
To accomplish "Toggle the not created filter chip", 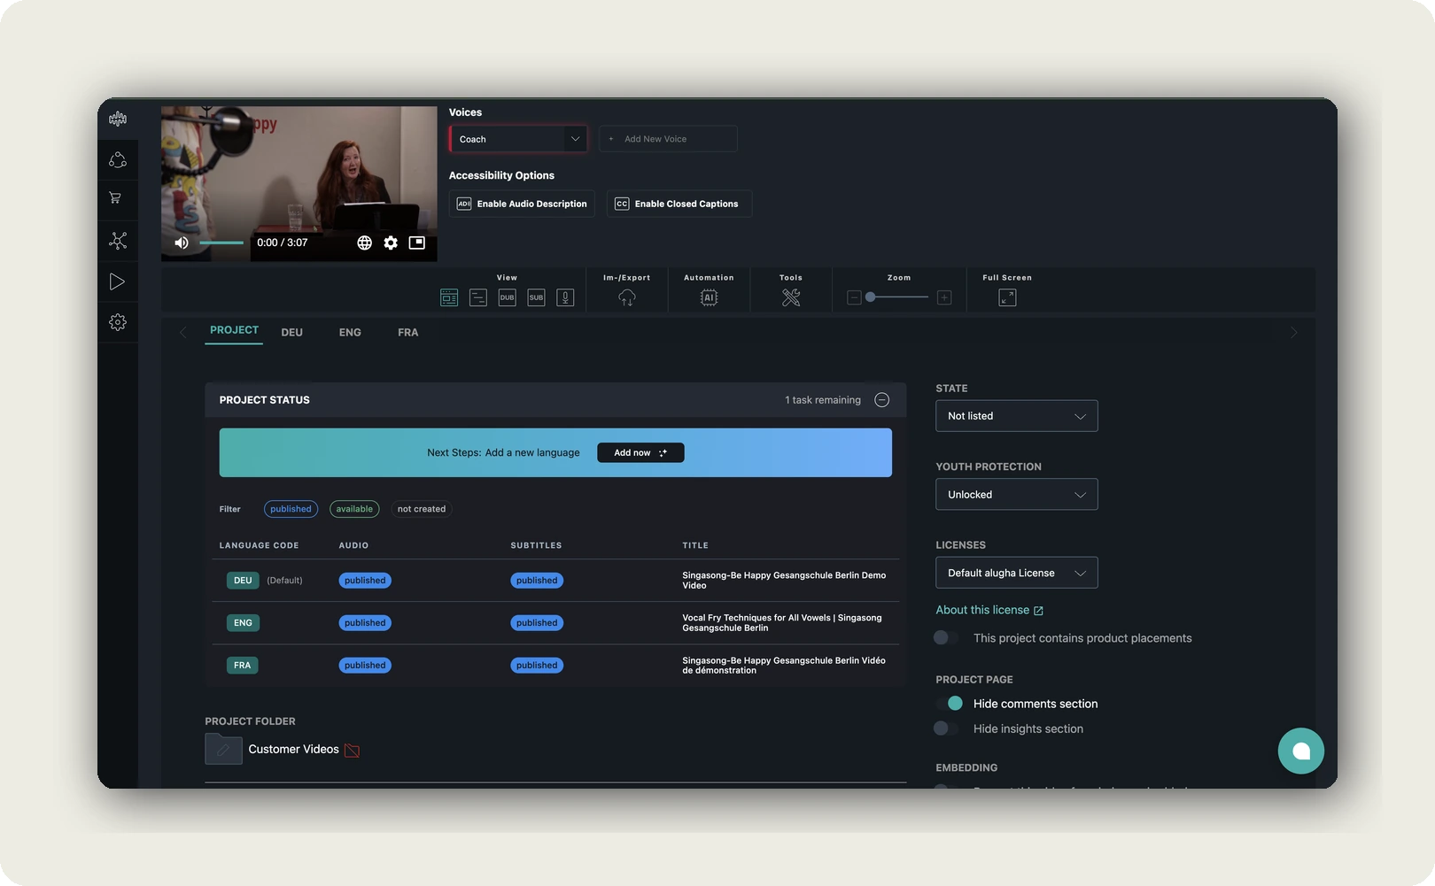I will (x=422, y=509).
